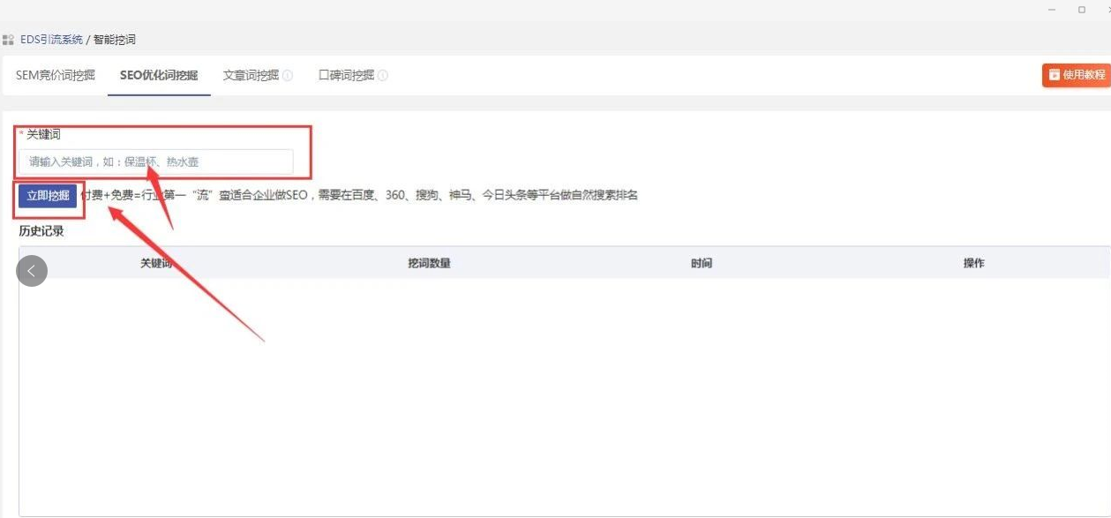Click the 时间 column header
1111x518 pixels.
[702, 263]
